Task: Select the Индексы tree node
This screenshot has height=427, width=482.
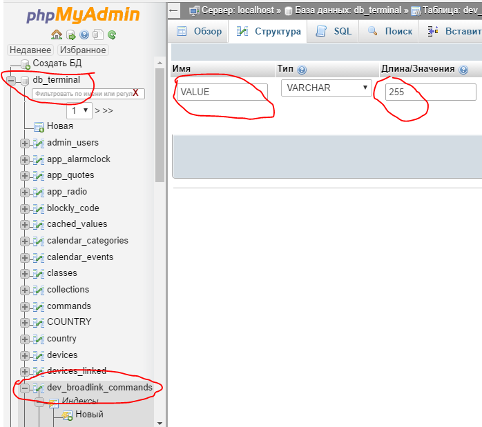Action: coord(80,401)
